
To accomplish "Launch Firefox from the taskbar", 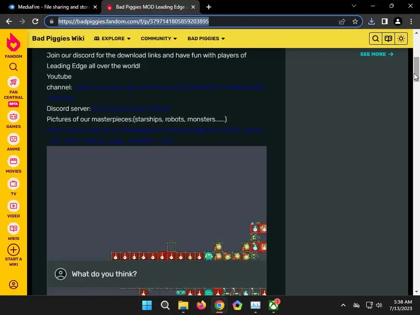I will [201, 305].
